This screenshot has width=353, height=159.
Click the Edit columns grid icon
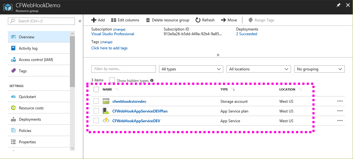[114, 20]
